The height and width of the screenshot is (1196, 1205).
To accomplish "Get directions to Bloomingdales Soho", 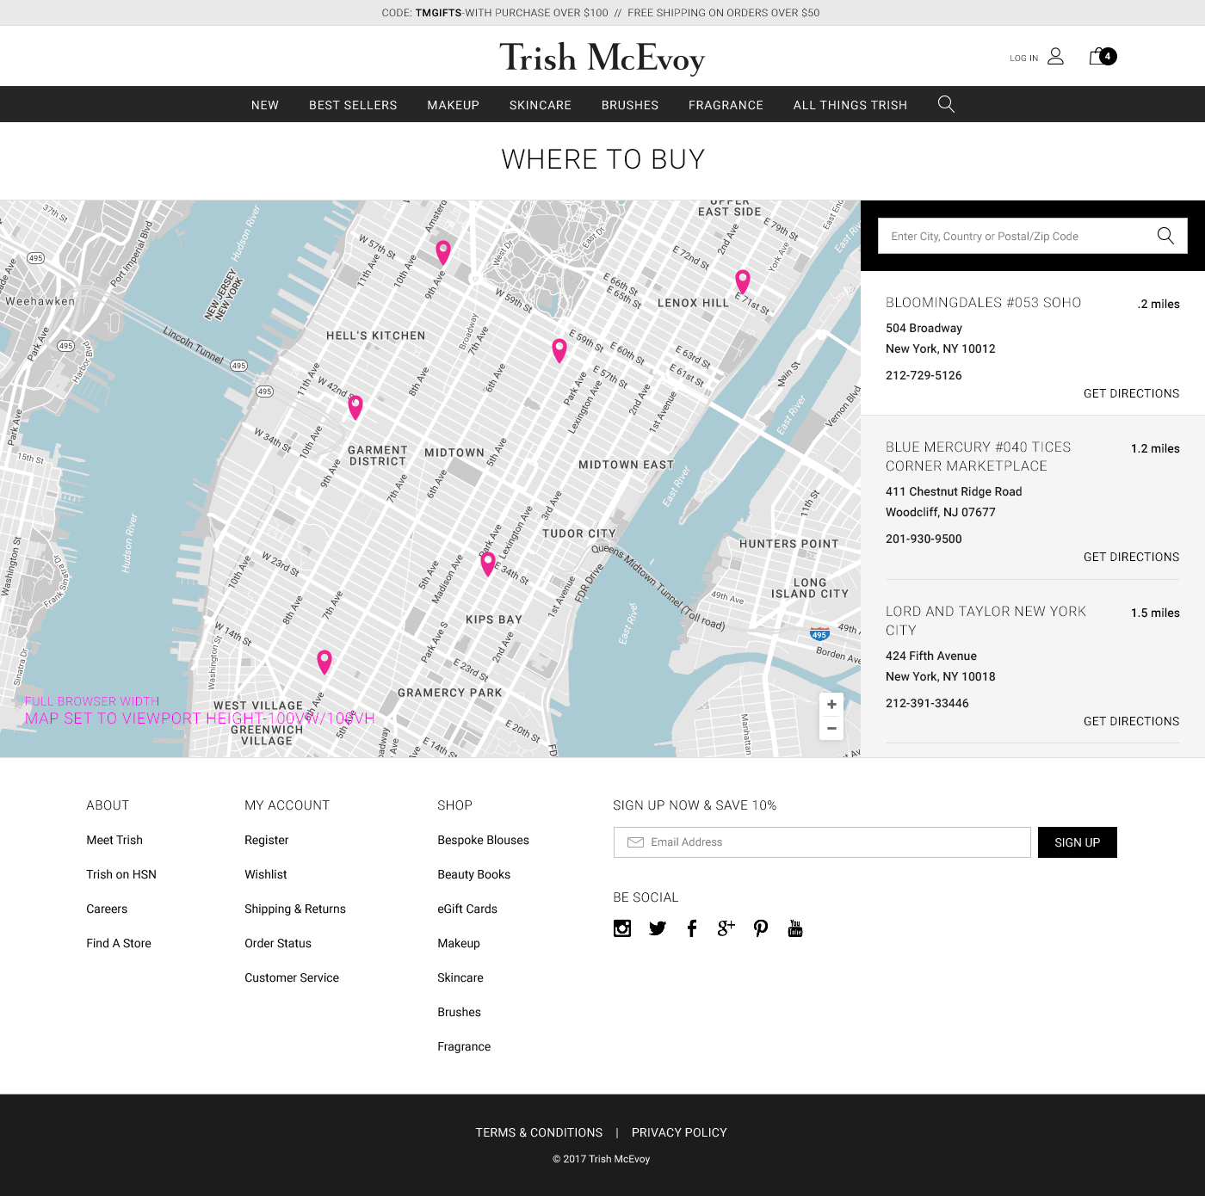I will 1131,393.
